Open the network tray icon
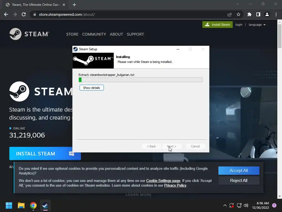282x212 pixels. coord(239,205)
